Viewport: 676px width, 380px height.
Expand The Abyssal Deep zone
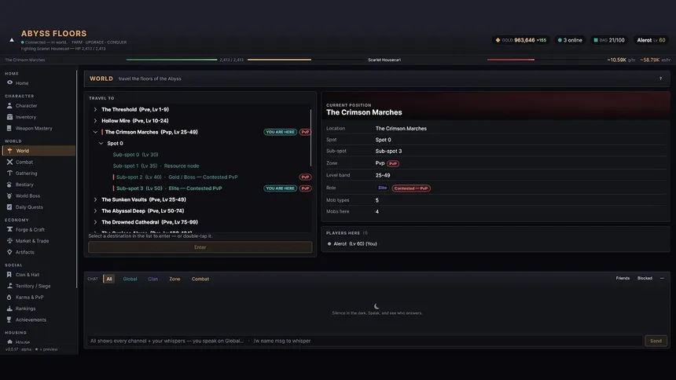pos(95,210)
